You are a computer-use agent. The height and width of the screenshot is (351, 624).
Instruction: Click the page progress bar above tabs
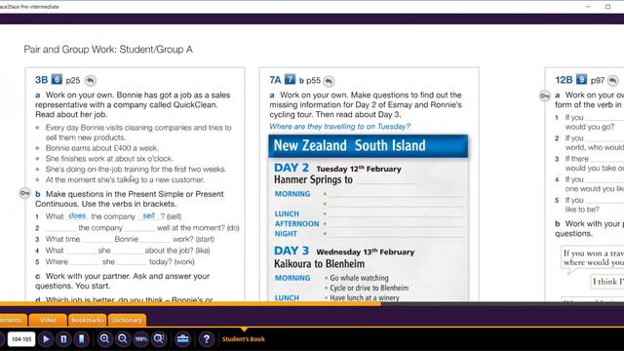(x=312, y=303)
